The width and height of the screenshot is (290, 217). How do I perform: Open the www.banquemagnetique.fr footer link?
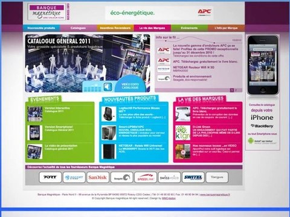(x=215, y=195)
